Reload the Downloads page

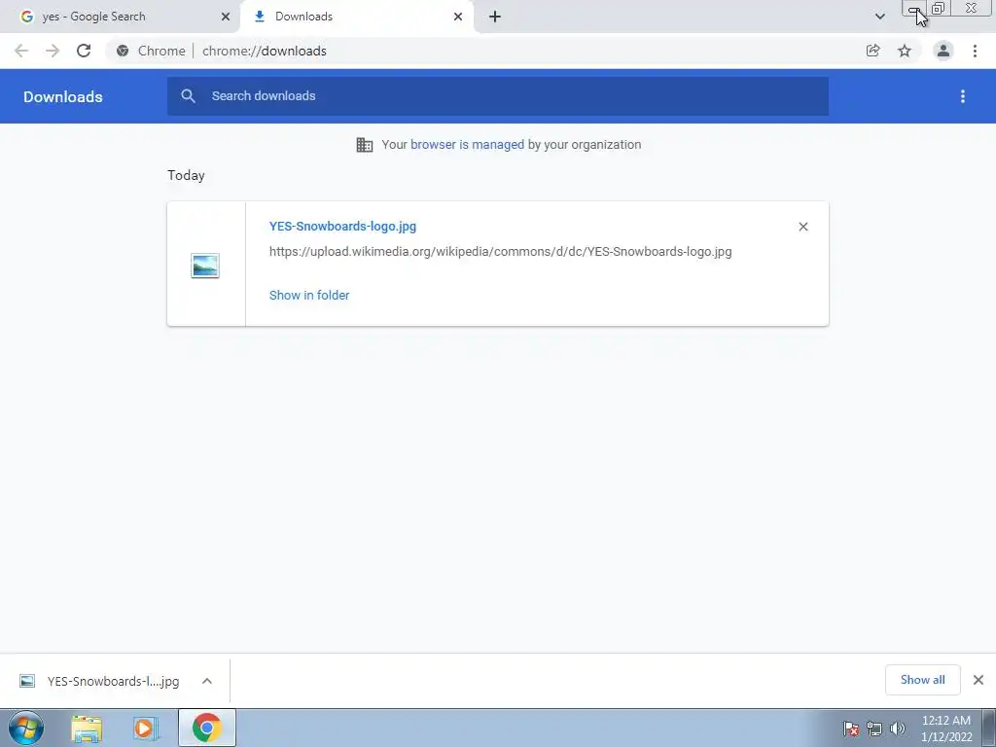[84, 51]
